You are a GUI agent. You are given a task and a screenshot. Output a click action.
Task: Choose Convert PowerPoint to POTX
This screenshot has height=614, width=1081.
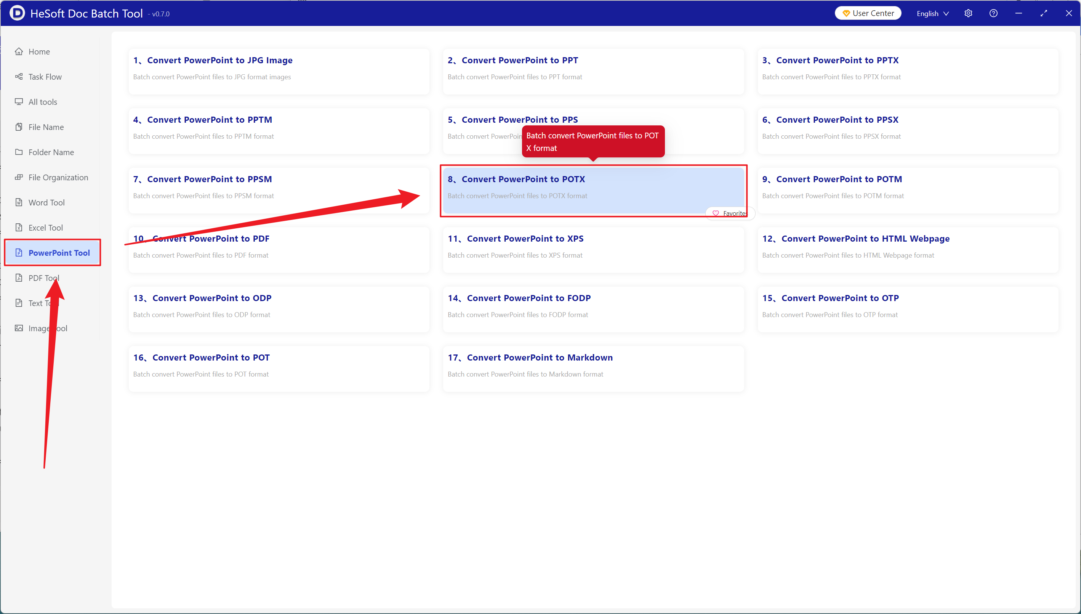point(593,190)
